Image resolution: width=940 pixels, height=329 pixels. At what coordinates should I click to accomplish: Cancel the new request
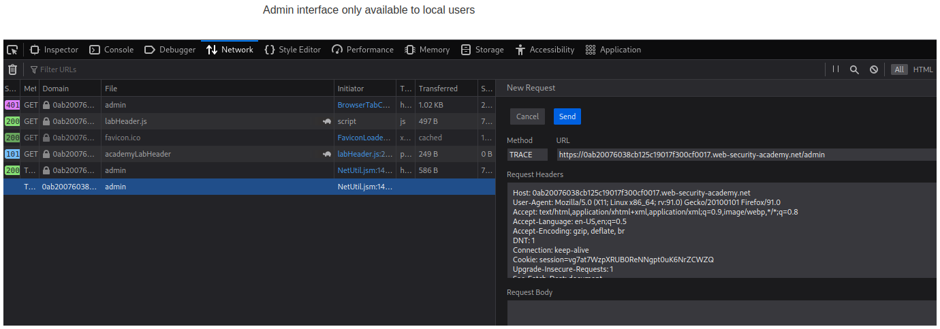click(527, 116)
